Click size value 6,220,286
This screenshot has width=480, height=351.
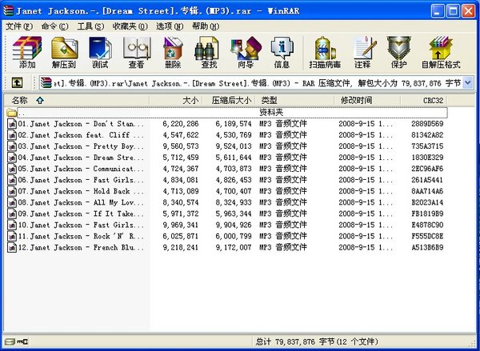(x=181, y=124)
